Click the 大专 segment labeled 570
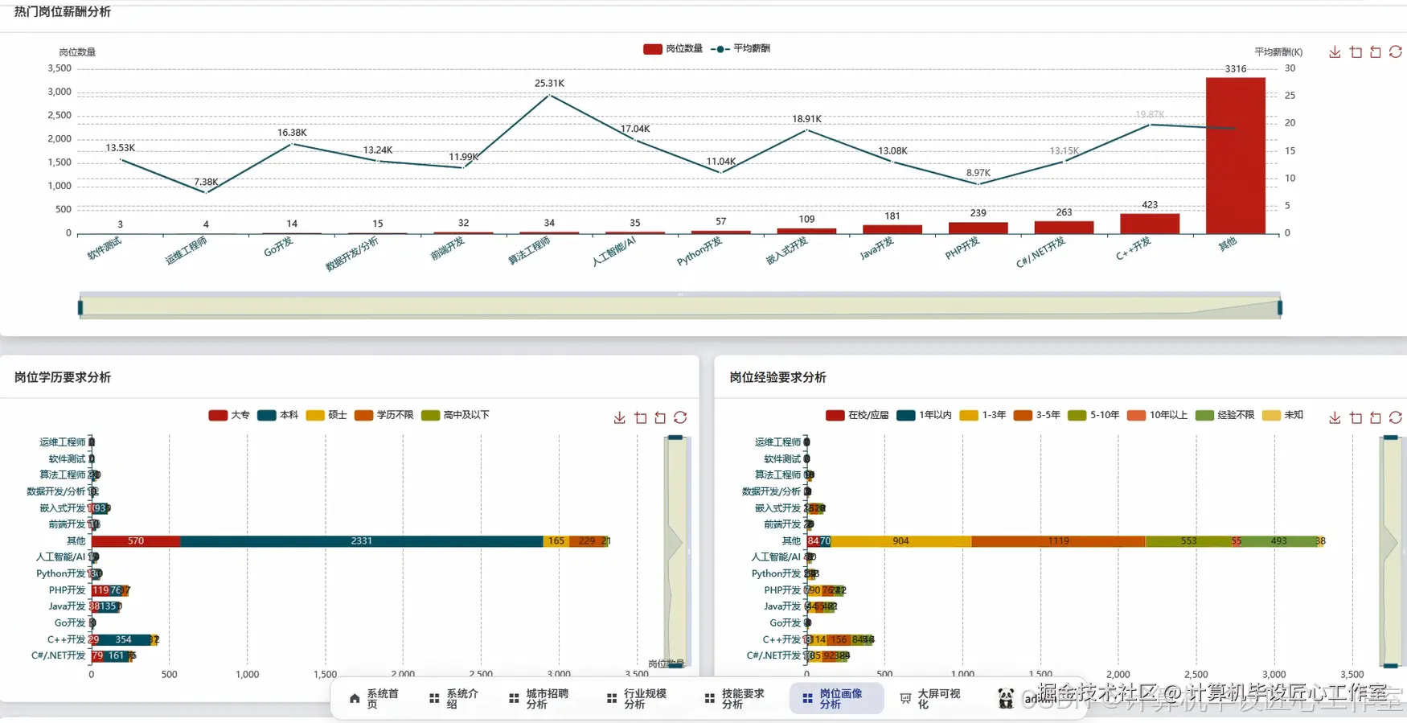Screen dimensions: 1407x723 tap(136, 540)
